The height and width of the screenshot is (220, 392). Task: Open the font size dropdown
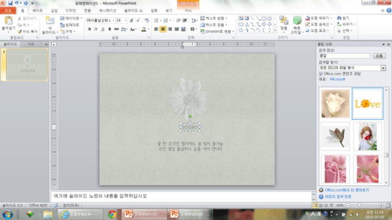coord(126,21)
